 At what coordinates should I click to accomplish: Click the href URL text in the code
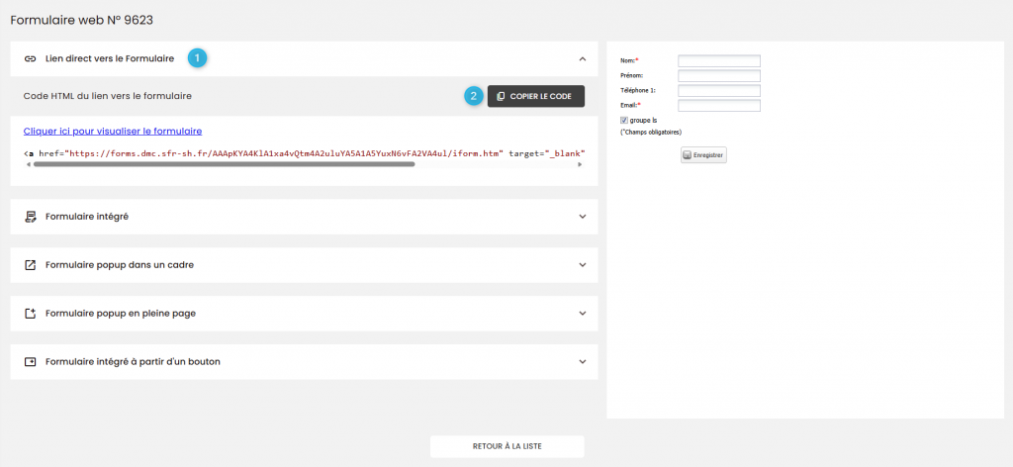(x=284, y=153)
